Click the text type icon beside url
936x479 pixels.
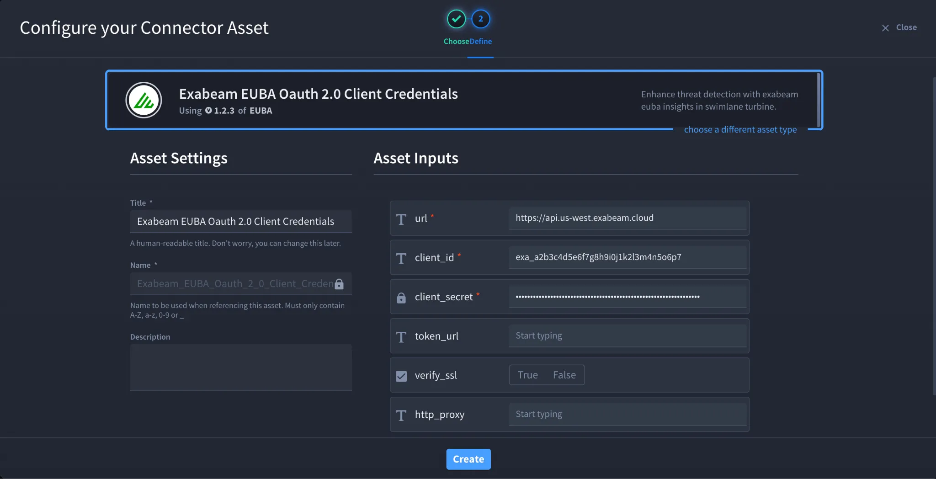pos(401,219)
